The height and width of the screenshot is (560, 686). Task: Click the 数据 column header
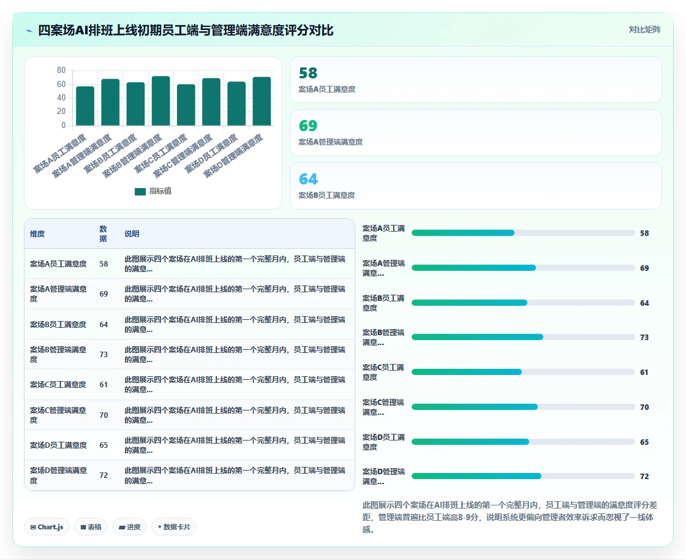[x=104, y=233]
